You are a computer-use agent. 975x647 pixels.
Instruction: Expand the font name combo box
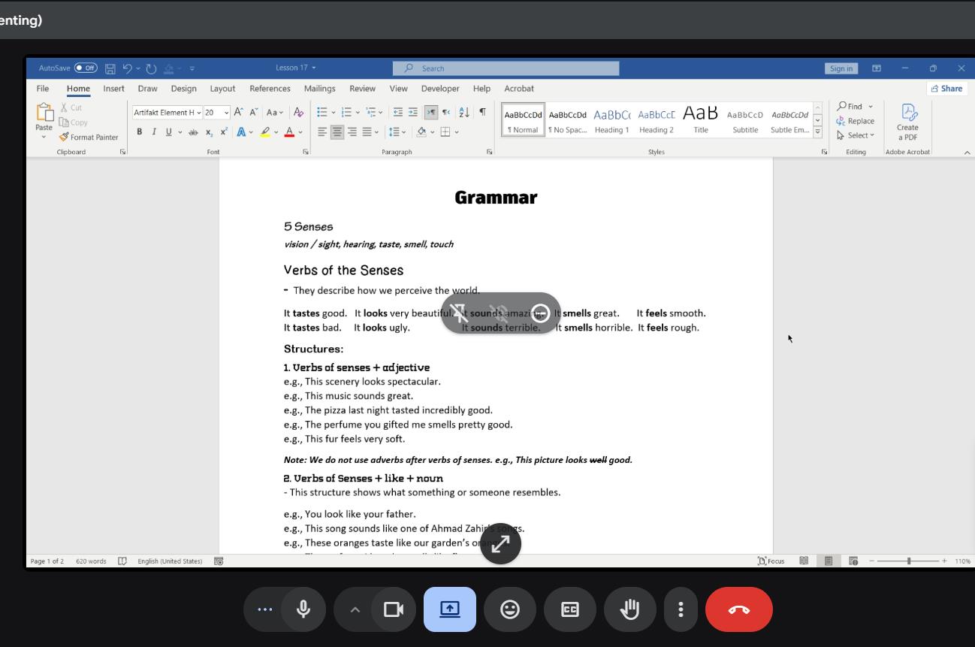(199, 113)
